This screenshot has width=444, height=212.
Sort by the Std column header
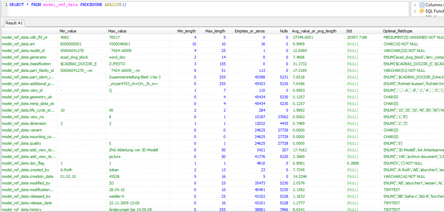pyautogui.click(x=349, y=31)
